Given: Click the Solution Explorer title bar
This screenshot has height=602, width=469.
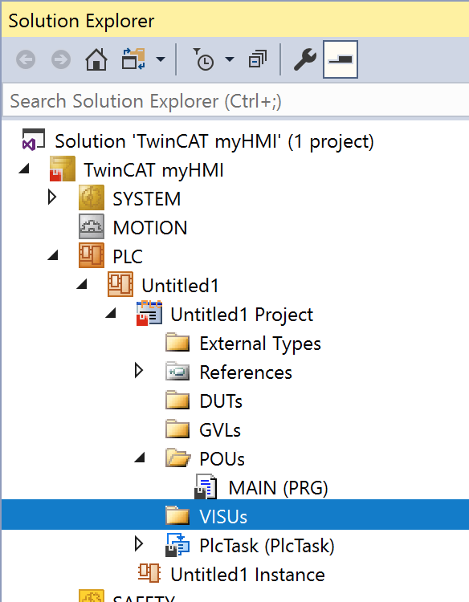Looking at the screenshot, I should 235,20.
